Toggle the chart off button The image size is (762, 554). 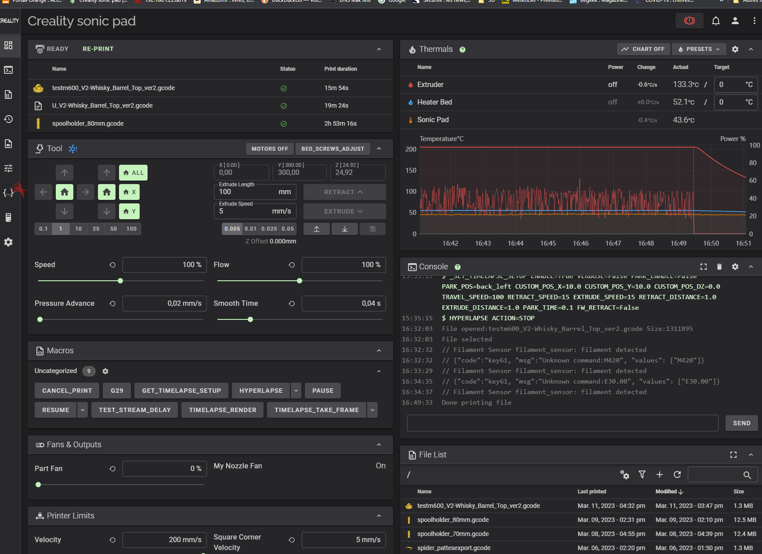point(643,49)
